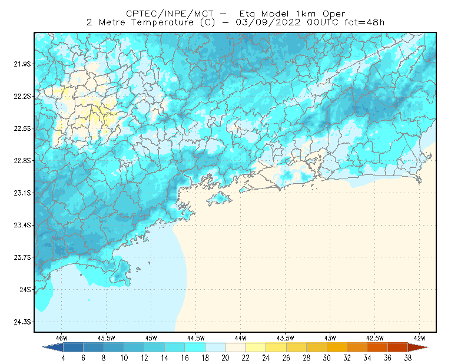Click the dark red right colorbar arrow
Viewport: 471px width, 364px height.
tap(418, 348)
